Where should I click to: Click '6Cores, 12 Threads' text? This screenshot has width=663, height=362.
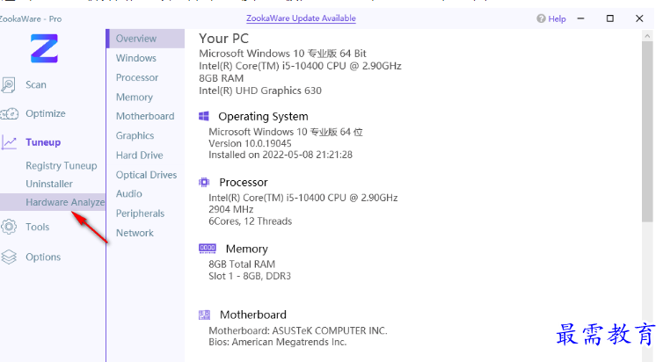(250, 221)
